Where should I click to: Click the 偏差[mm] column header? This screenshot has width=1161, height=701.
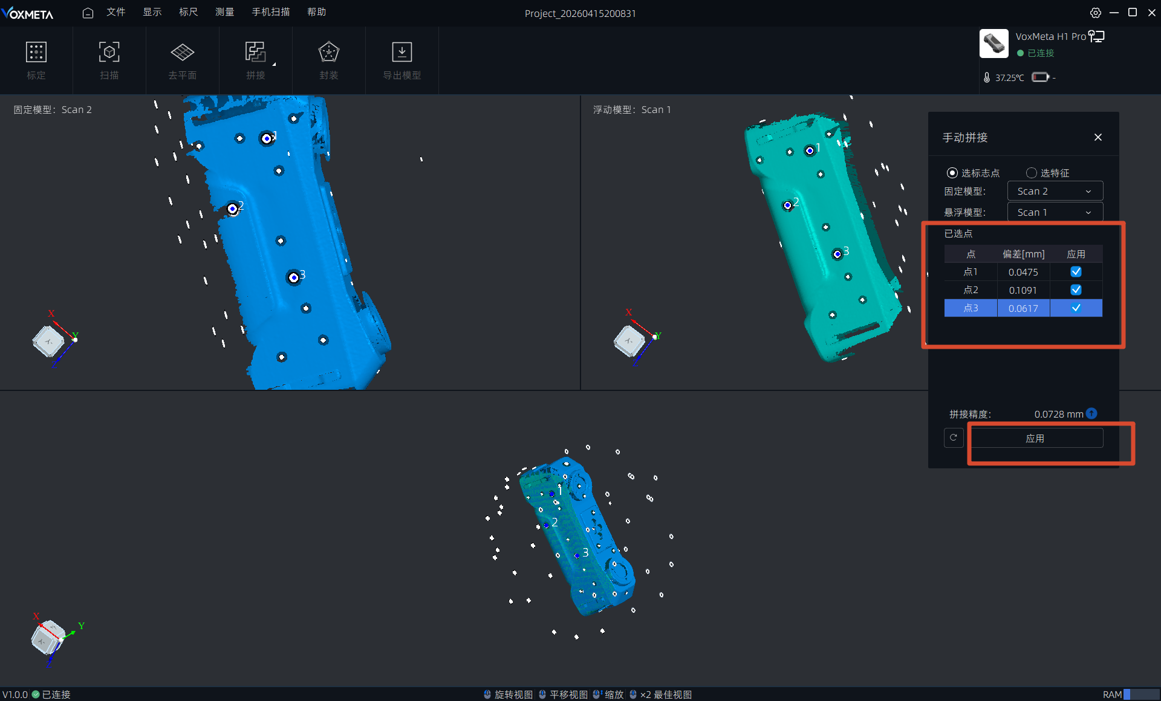pyautogui.click(x=1024, y=254)
